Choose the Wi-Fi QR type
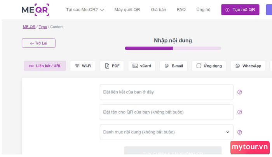272x157 pixels. tap(83, 66)
